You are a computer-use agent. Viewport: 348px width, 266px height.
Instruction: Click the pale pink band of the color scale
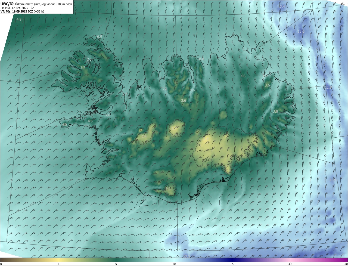click(x=290, y=260)
